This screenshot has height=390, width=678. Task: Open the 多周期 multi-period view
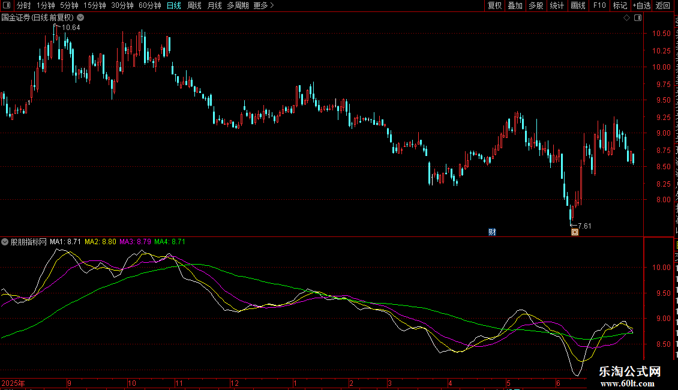pos(238,5)
